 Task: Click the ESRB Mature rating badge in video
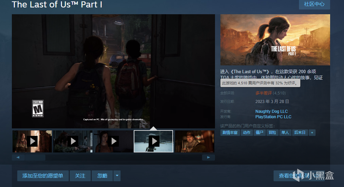click(38, 109)
